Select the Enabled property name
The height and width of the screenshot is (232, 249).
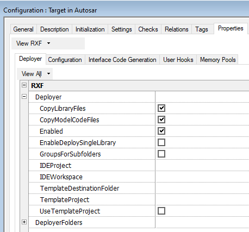51,131
